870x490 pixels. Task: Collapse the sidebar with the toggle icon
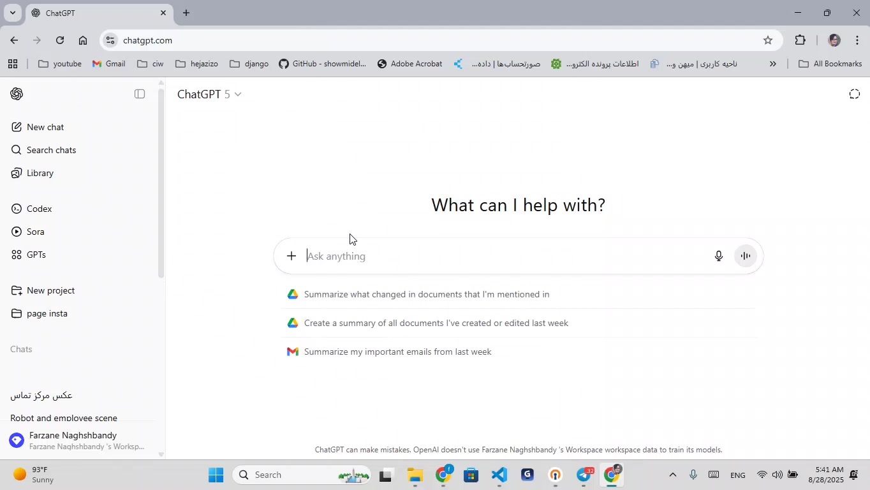[x=140, y=94]
